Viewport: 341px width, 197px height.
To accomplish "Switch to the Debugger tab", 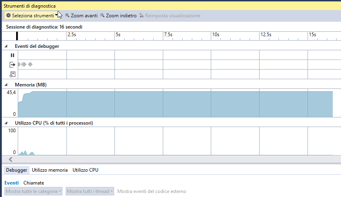I will click(17, 170).
